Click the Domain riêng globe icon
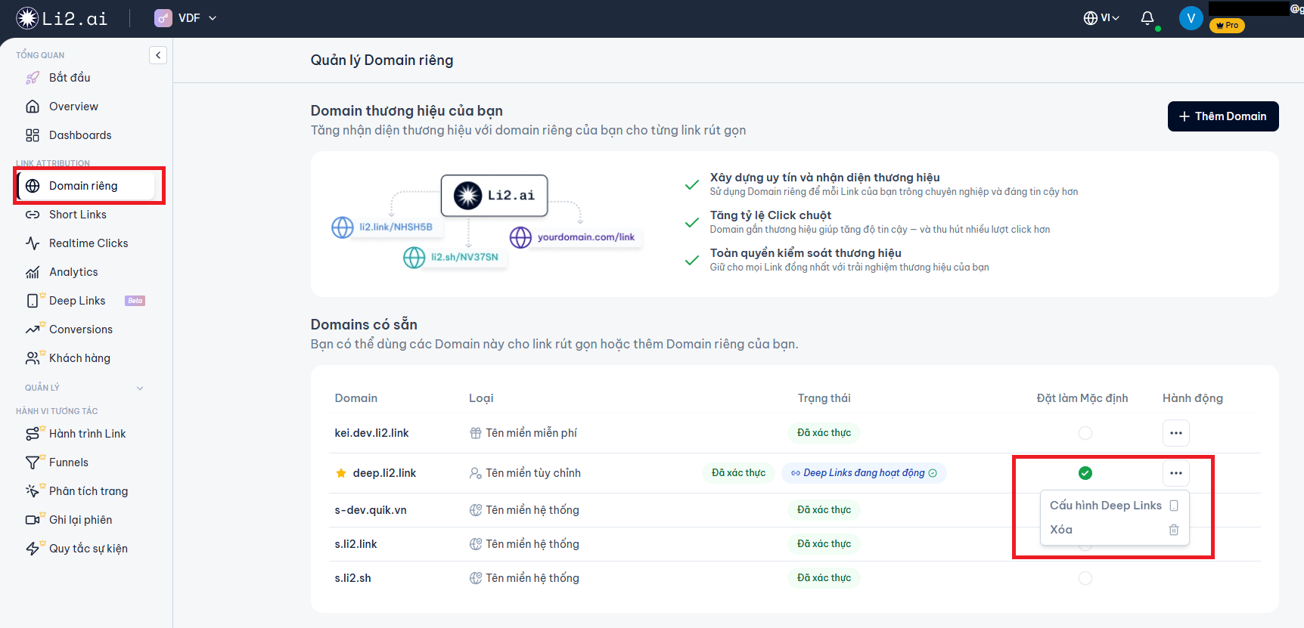 [33, 186]
